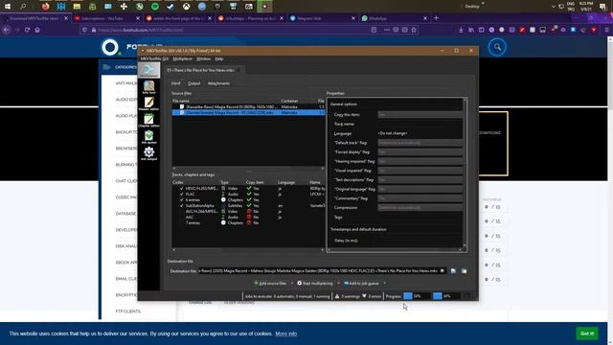Open the "Visual impaired" flag dropdown
Viewport: 613px width, 345px height.
pos(420,171)
